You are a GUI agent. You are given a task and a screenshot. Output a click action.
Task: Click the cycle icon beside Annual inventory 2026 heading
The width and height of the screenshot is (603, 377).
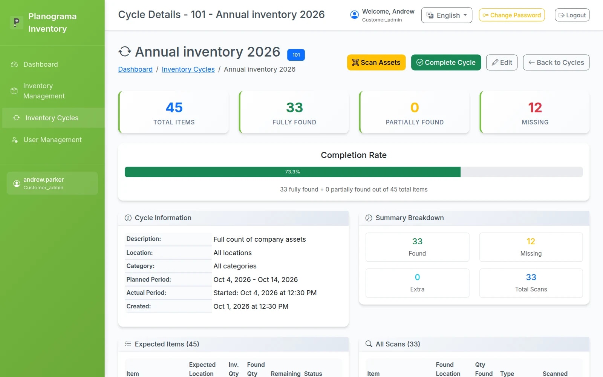pos(125,52)
